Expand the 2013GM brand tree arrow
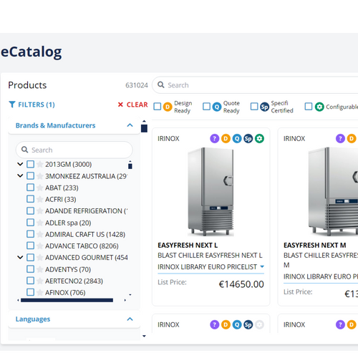The image size is (358, 358). click(x=20, y=164)
